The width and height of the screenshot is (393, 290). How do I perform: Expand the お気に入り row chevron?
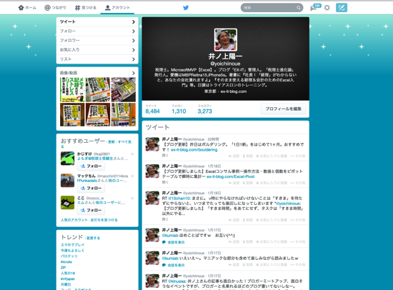pyautogui.click(x=134, y=50)
